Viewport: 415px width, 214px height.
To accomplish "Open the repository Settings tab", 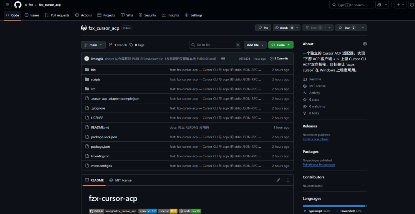I will [x=193, y=15].
